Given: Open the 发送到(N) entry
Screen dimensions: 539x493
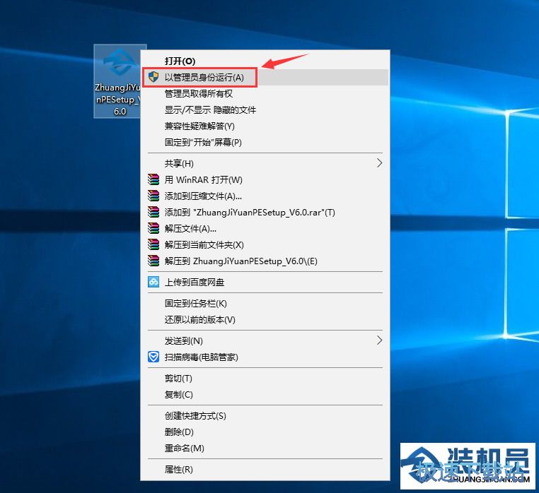Looking at the screenshot, I should tap(265, 341).
